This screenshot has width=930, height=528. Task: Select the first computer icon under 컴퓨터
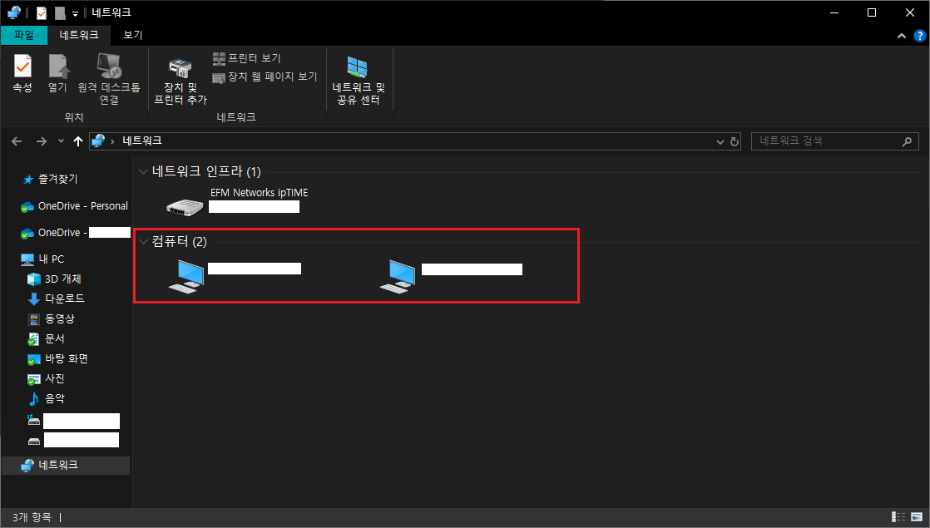point(186,275)
